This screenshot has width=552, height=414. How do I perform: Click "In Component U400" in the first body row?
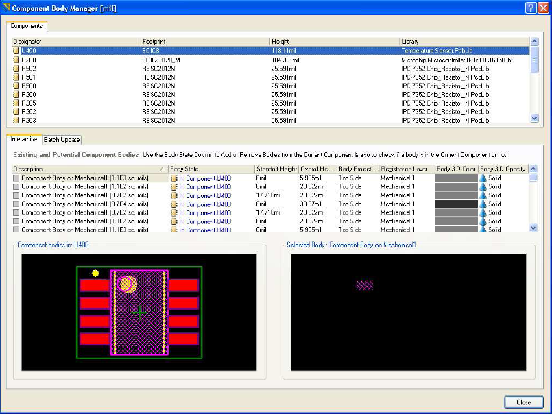pyautogui.click(x=205, y=178)
